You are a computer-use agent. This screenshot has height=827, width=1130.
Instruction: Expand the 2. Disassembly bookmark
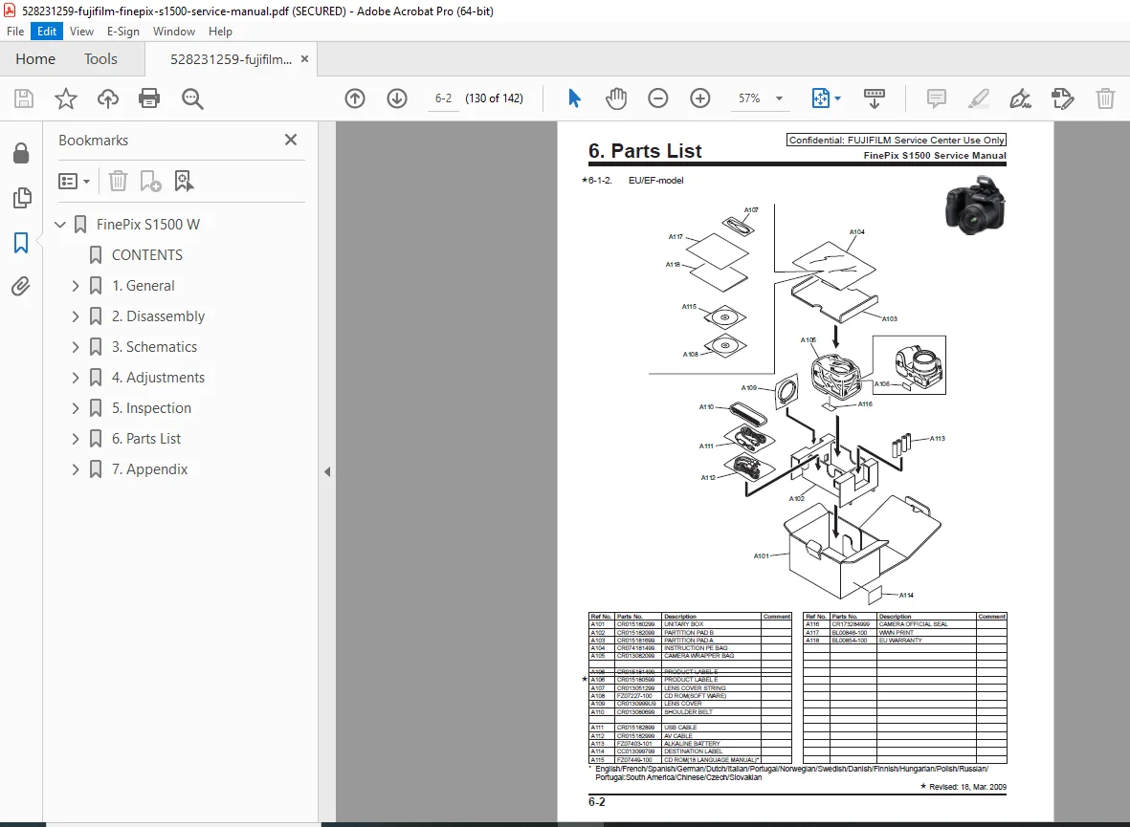(x=76, y=316)
